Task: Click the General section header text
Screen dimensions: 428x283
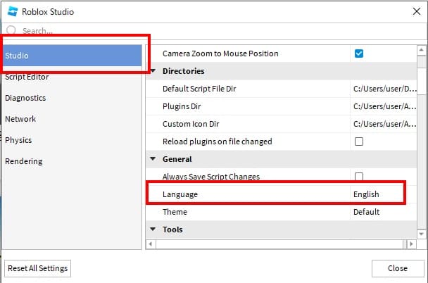Action: pos(177,159)
